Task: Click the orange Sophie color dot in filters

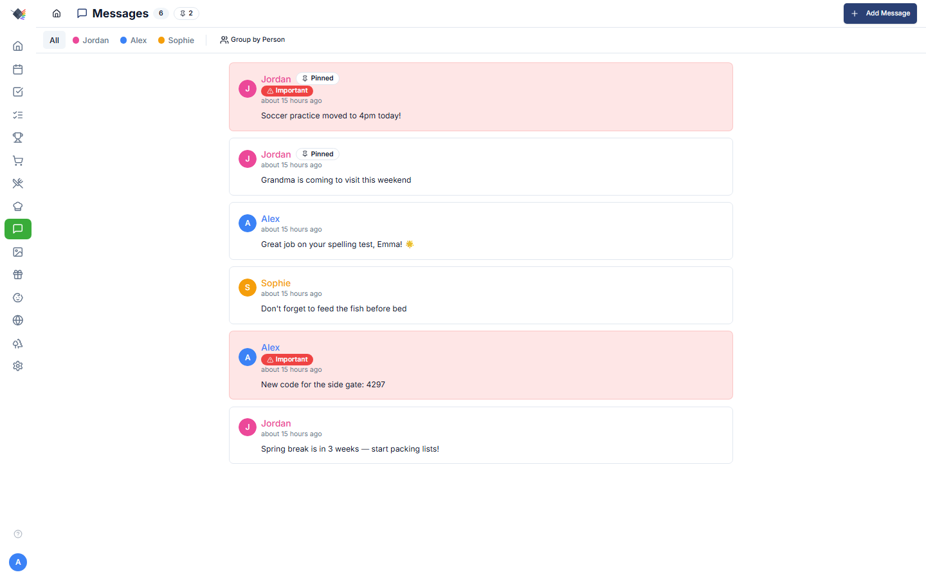Action: coord(161,40)
